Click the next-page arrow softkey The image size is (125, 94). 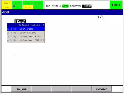tap(120, 89)
